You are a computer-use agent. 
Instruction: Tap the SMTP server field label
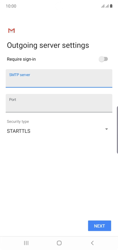20,75
